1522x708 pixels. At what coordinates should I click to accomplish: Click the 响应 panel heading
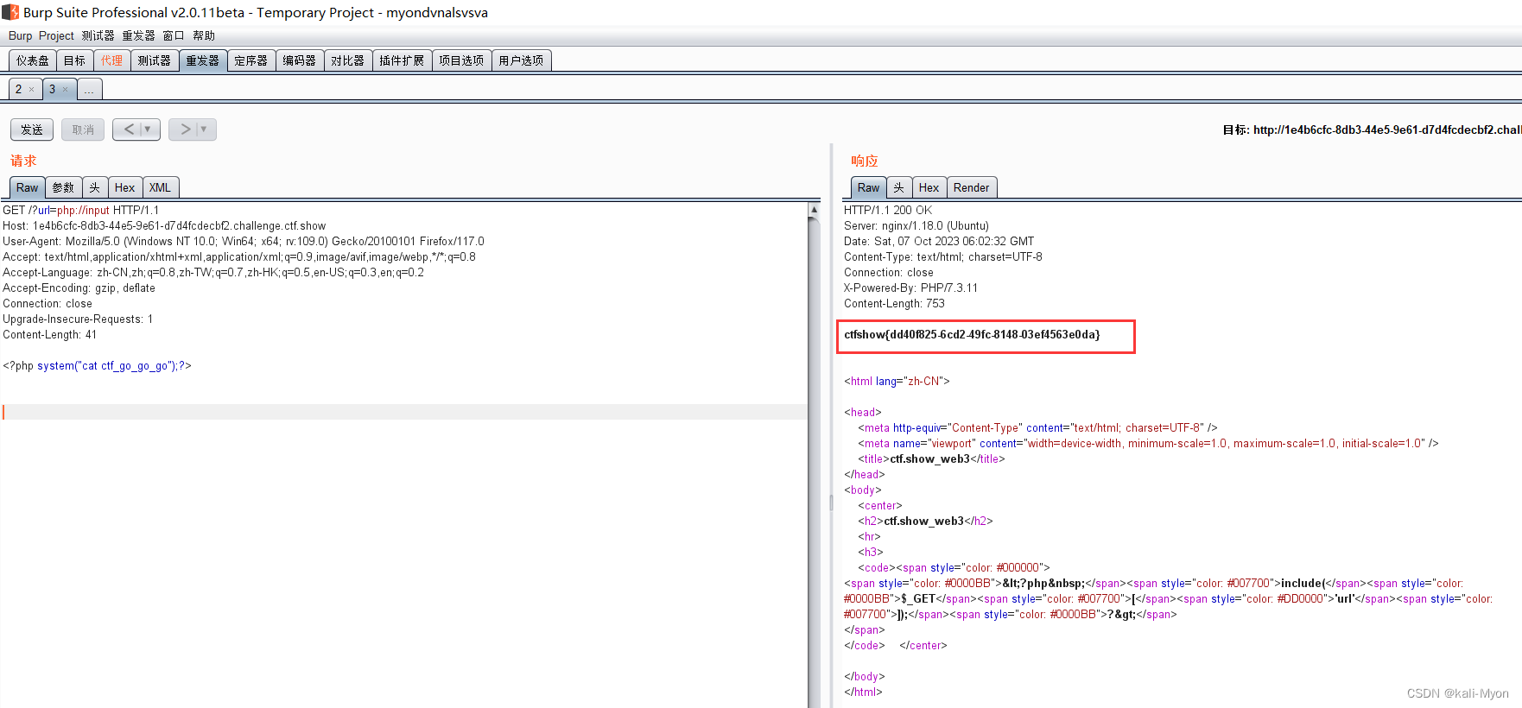[x=865, y=161]
